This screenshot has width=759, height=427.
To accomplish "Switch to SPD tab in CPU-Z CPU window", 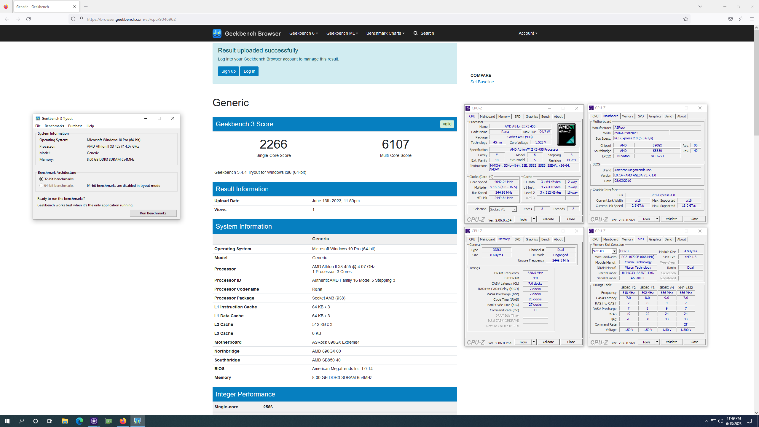I will [x=517, y=117].
